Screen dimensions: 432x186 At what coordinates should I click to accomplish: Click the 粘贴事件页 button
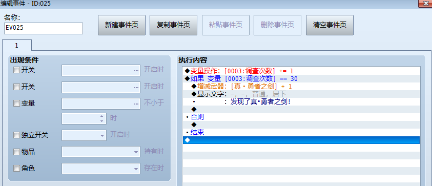(x=225, y=25)
